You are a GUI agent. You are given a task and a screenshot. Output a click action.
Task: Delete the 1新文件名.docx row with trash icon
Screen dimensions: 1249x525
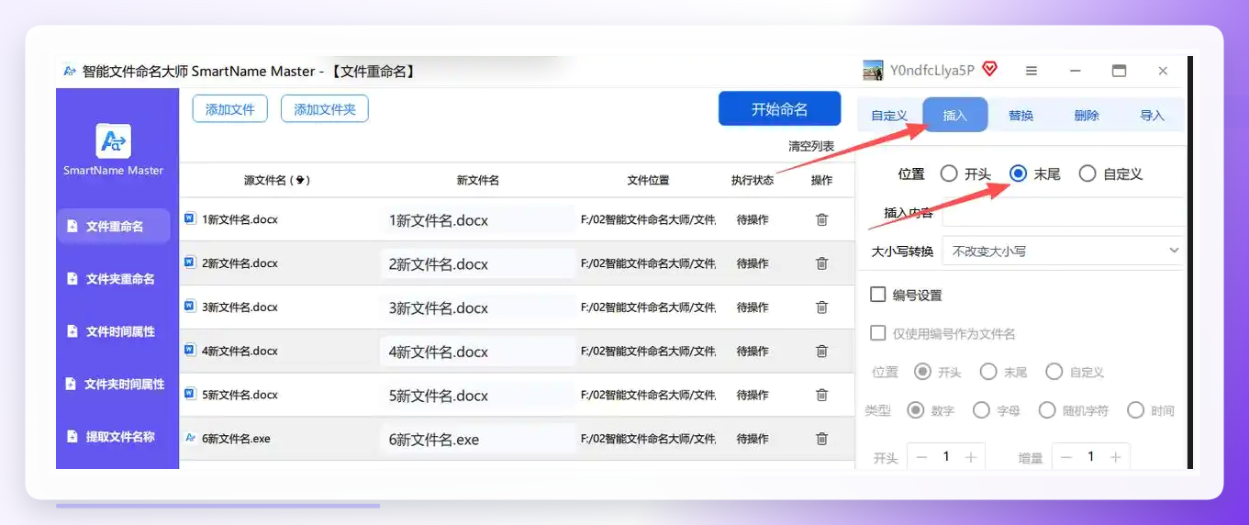(821, 219)
